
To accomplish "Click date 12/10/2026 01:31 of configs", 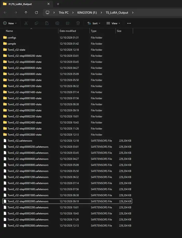I will (69, 37).
